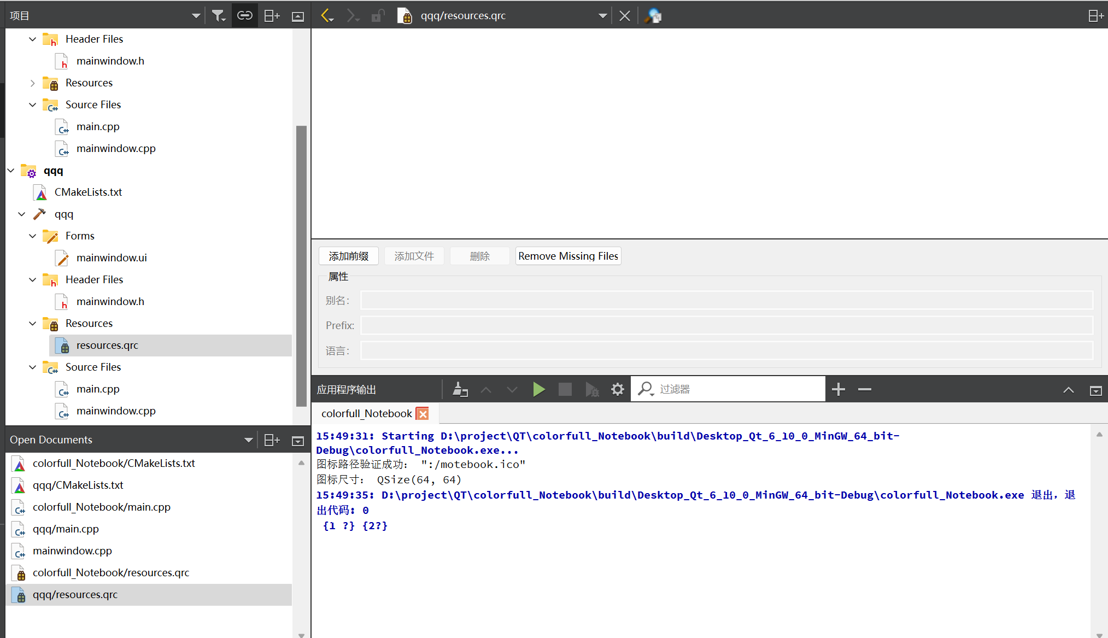
Task: Click the project tree vertical scrollbar
Action: coord(301,266)
